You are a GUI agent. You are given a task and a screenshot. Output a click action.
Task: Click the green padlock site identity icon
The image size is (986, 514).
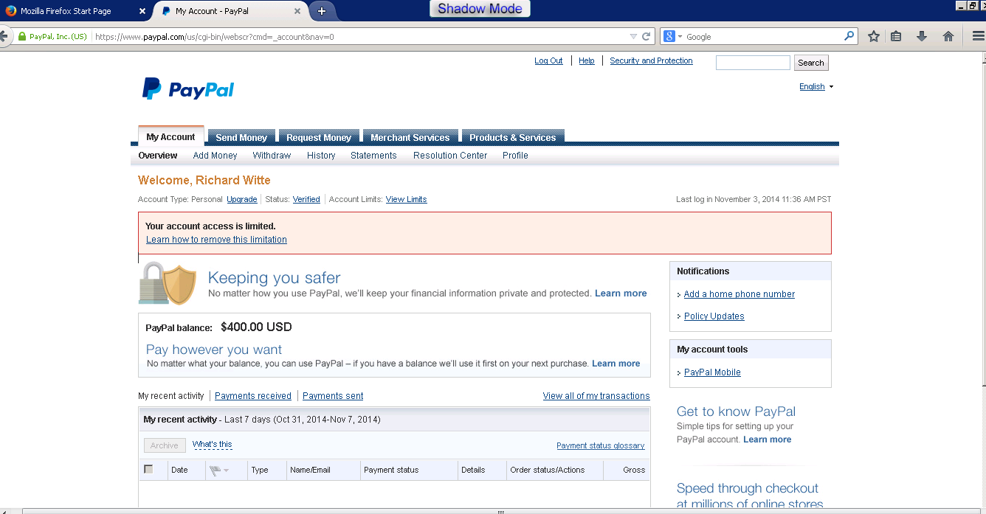click(22, 36)
